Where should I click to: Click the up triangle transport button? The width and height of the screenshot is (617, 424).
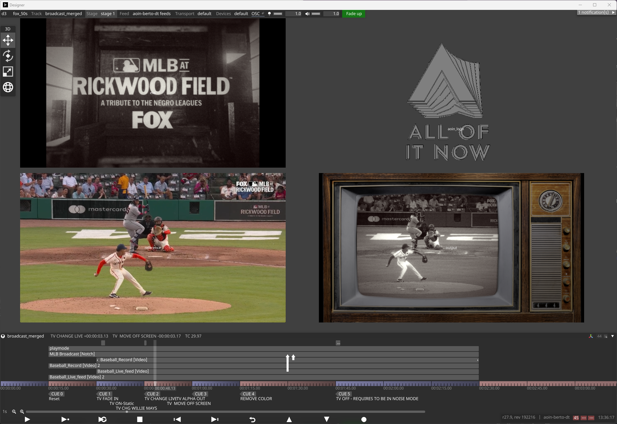pos(289,419)
